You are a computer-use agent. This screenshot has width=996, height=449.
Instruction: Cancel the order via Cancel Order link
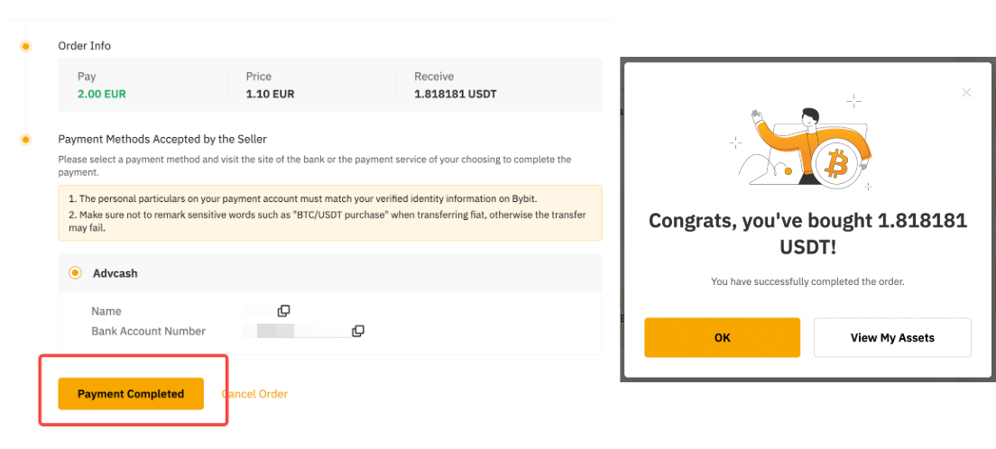click(254, 394)
